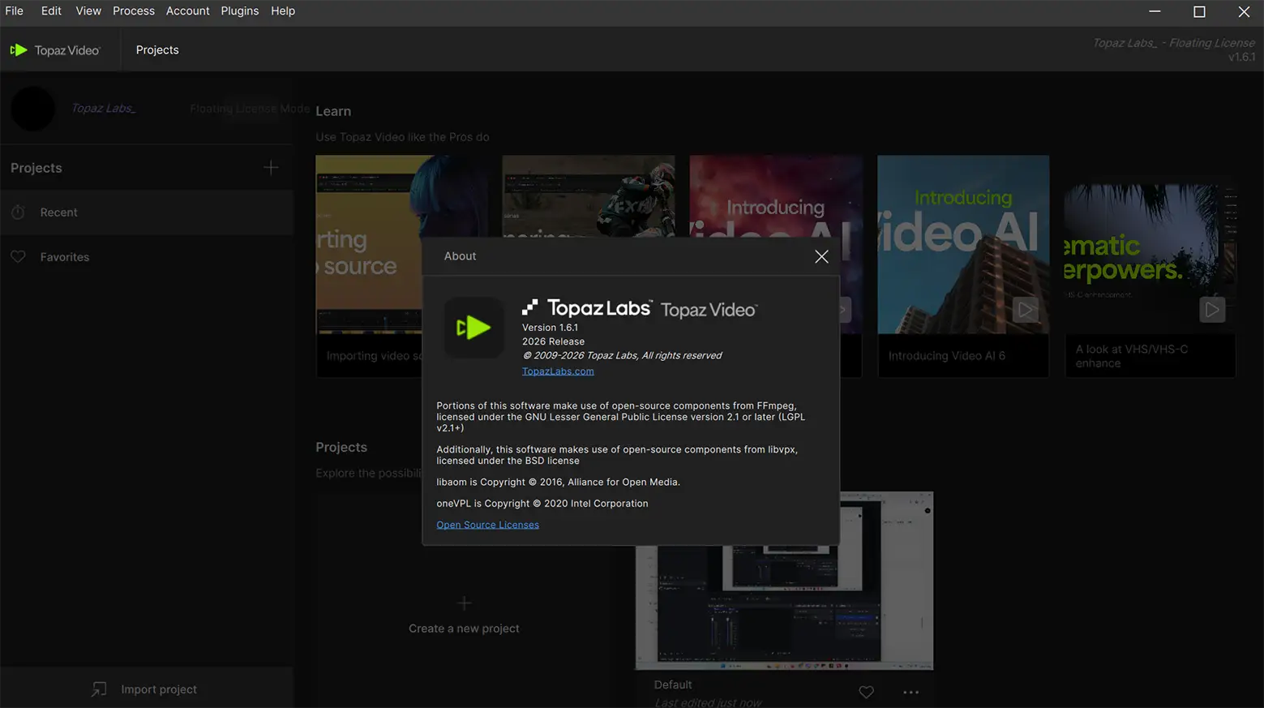Image resolution: width=1264 pixels, height=708 pixels.
Task: Click the Topaz Video logo in header
Action: (x=55, y=50)
